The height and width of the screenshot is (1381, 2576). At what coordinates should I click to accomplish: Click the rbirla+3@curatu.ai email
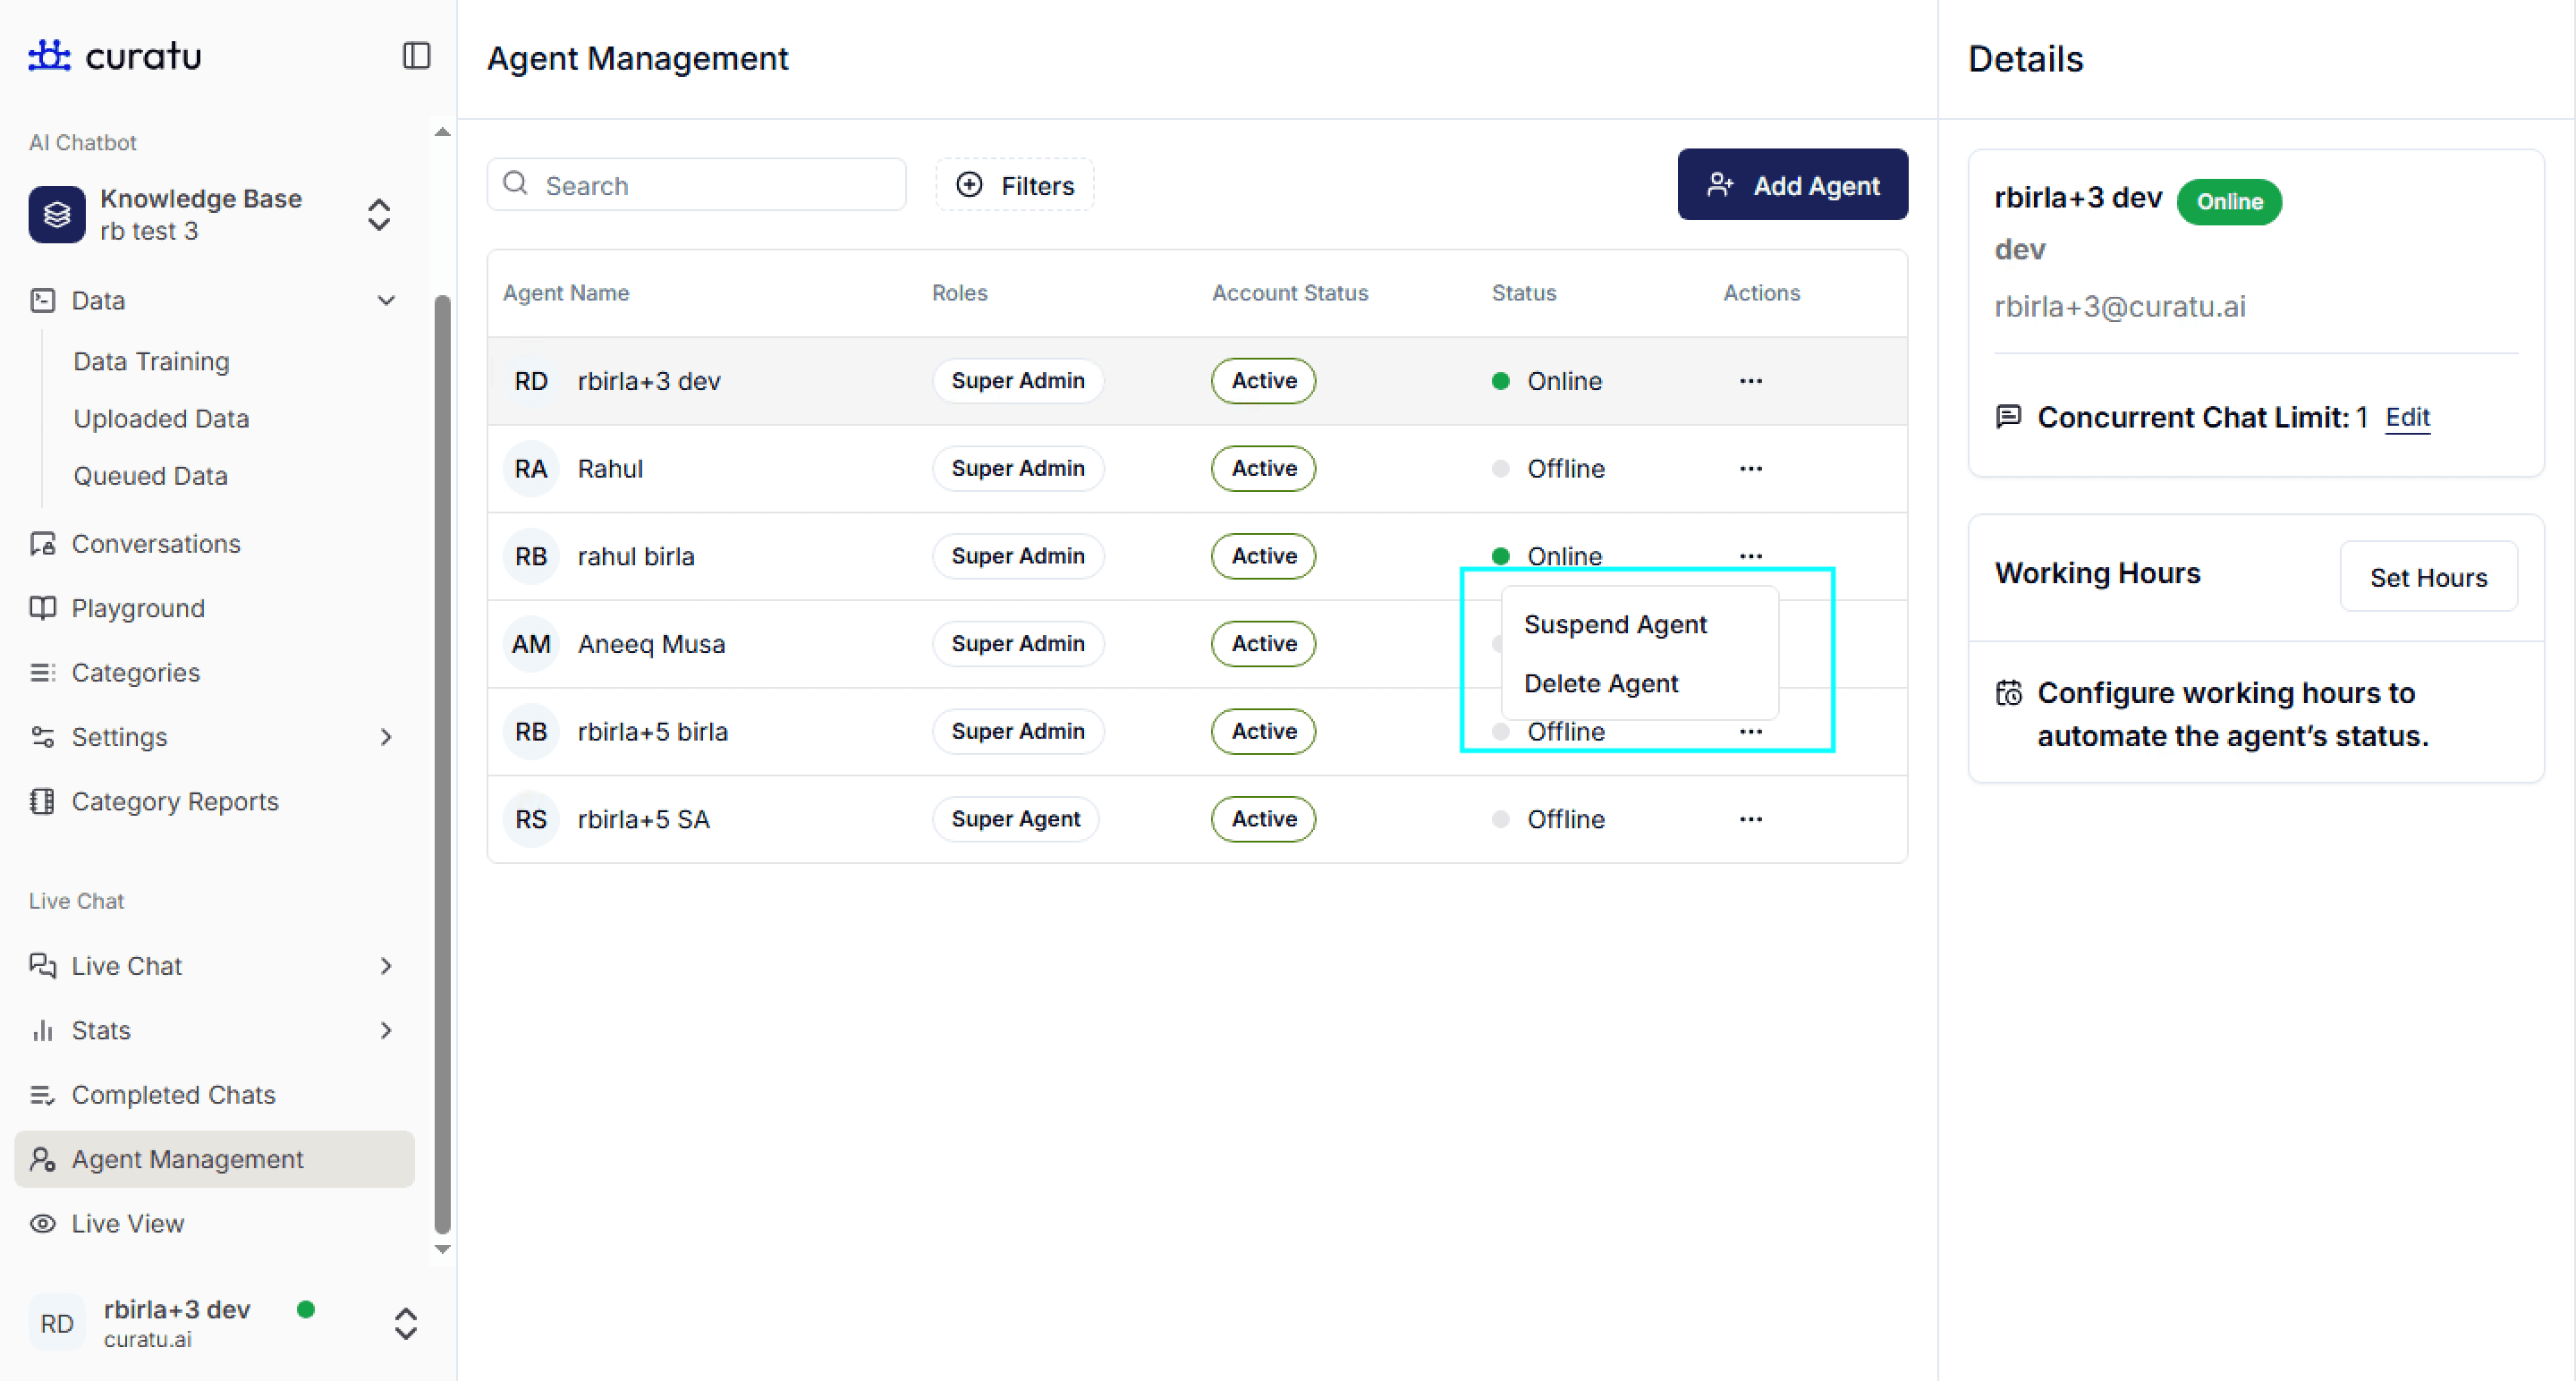click(x=2119, y=306)
